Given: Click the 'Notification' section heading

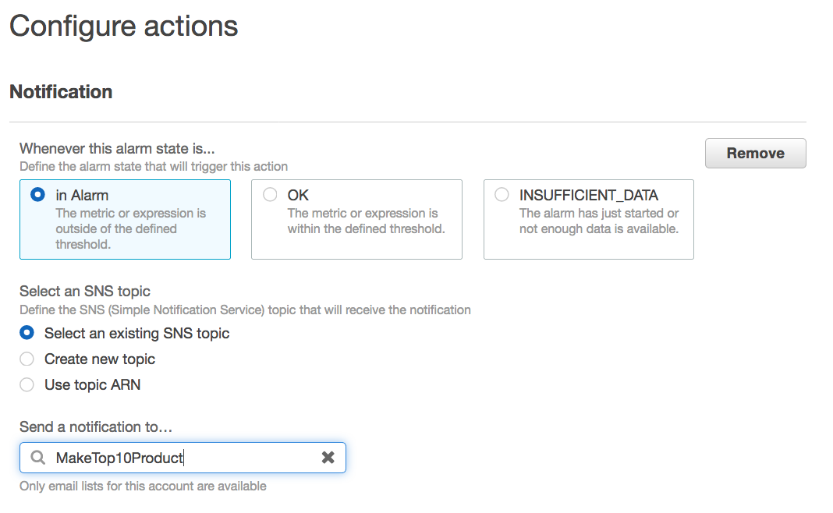Looking at the screenshot, I should tap(61, 91).
